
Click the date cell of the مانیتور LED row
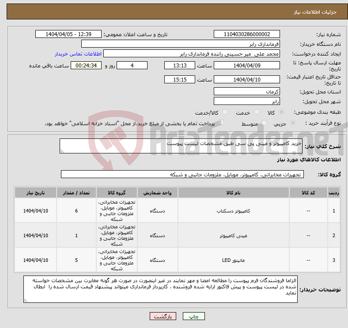(35, 260)
